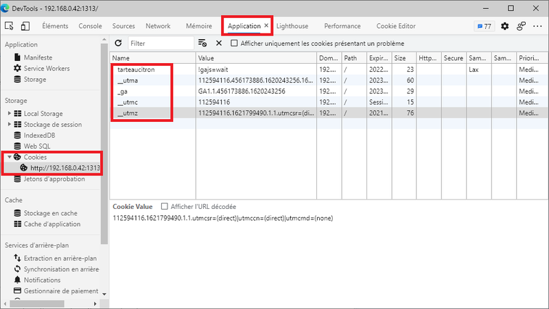Image resolution: width=549 pixels, height=309 pixels.
Task: Select the Service Workers sidebar item
Action: (x=46, y=69)
